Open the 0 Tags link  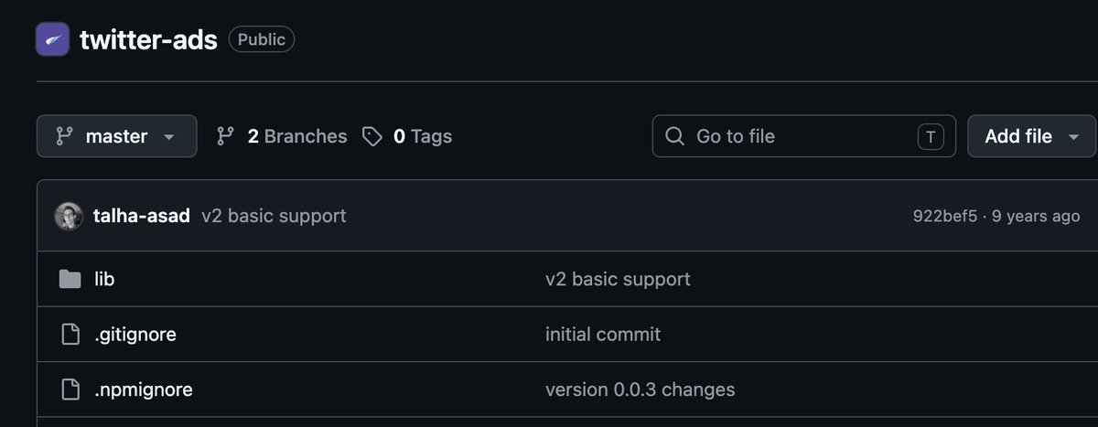[x=407, y=136]
